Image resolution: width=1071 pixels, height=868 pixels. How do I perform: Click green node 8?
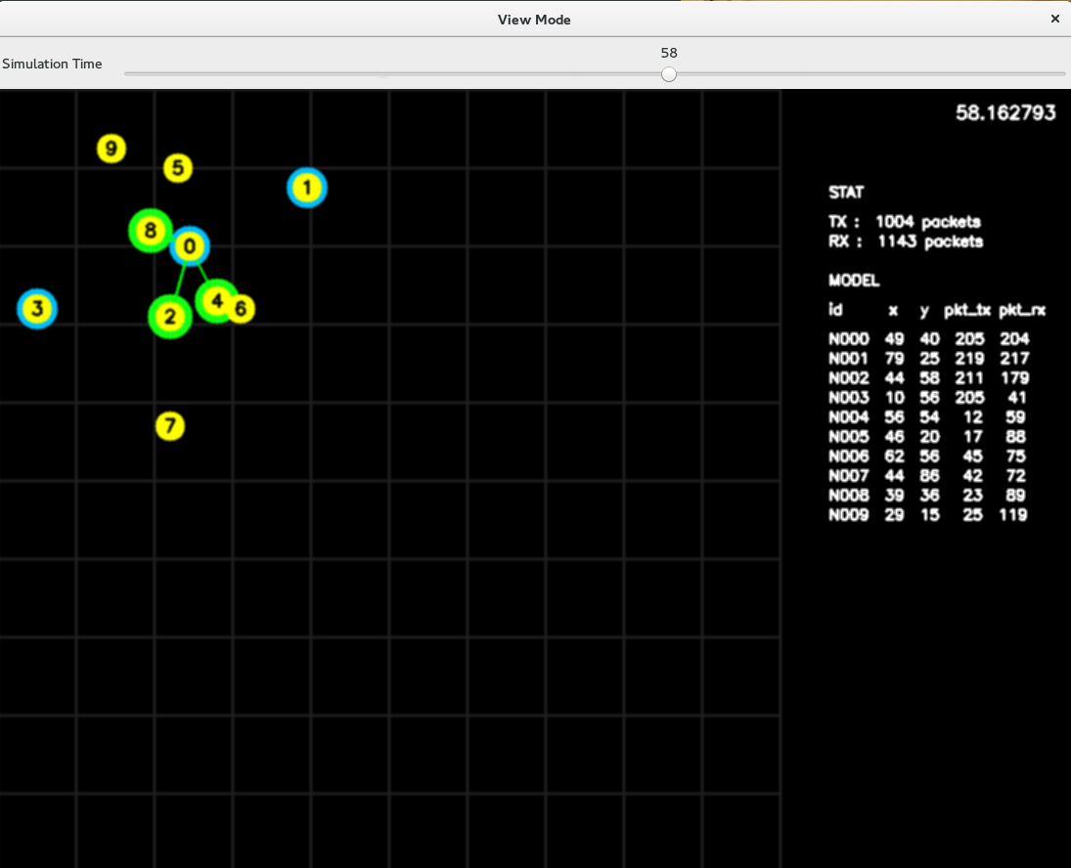pyautogui.click(x=151, y=231)
